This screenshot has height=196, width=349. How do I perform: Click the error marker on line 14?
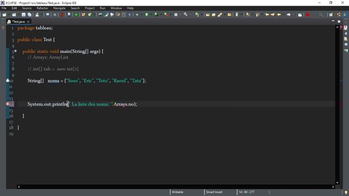8,104
